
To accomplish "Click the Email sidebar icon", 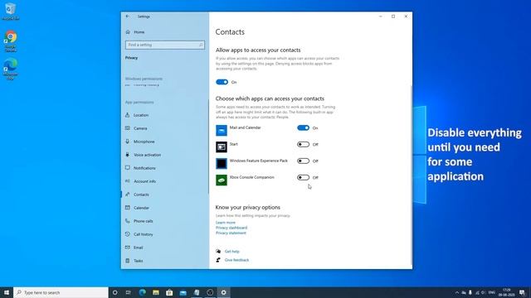I will point(128,248).
